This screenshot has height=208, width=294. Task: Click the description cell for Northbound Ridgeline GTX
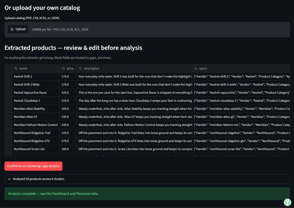(x=134, y=141)
